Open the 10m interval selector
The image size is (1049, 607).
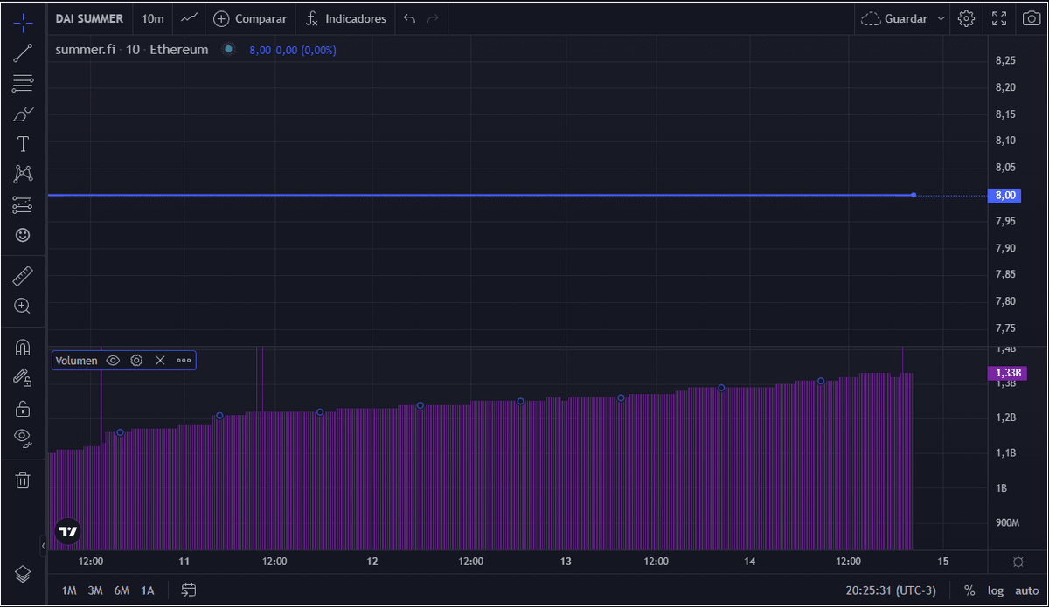[152, 18]
